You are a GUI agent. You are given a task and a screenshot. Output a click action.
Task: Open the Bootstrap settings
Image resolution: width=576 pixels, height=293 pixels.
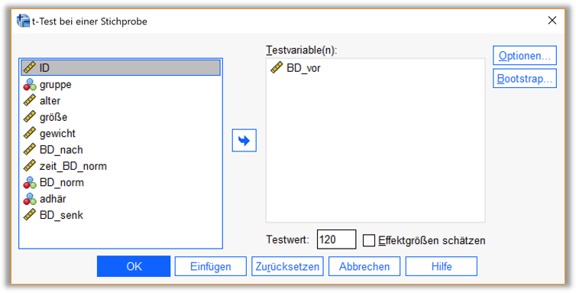tap(525, 78)
